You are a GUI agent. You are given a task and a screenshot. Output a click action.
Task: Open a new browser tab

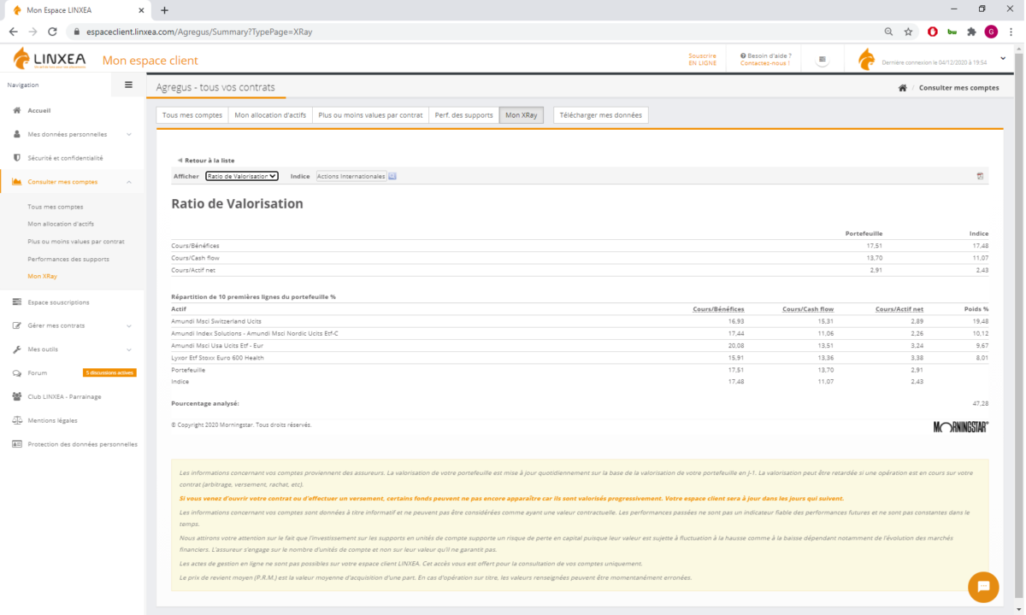coord(164,10)
